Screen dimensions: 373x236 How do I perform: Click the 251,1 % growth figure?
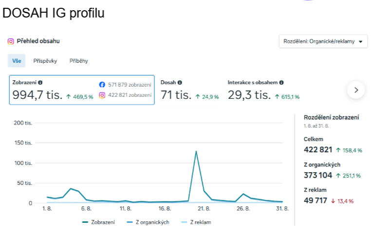tap(352, 176)
